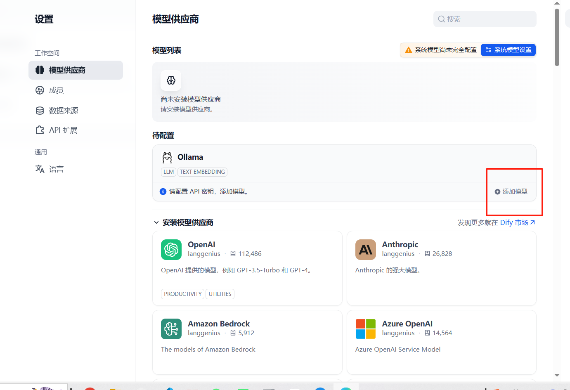Click the 请配置 API 密钥，添加模型 notice
The height and width of the screenshot is (390, 570).
click(x=209, y=191)
